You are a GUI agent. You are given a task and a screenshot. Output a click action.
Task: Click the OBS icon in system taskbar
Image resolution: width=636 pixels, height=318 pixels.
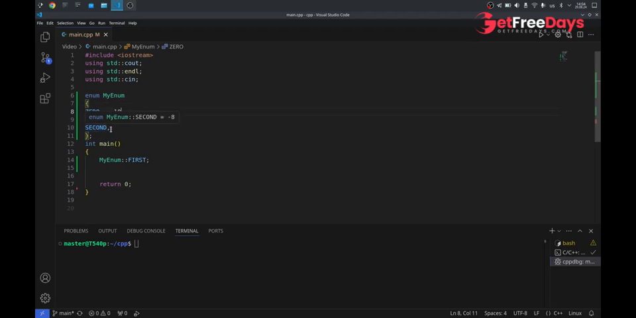pos(130,5)
